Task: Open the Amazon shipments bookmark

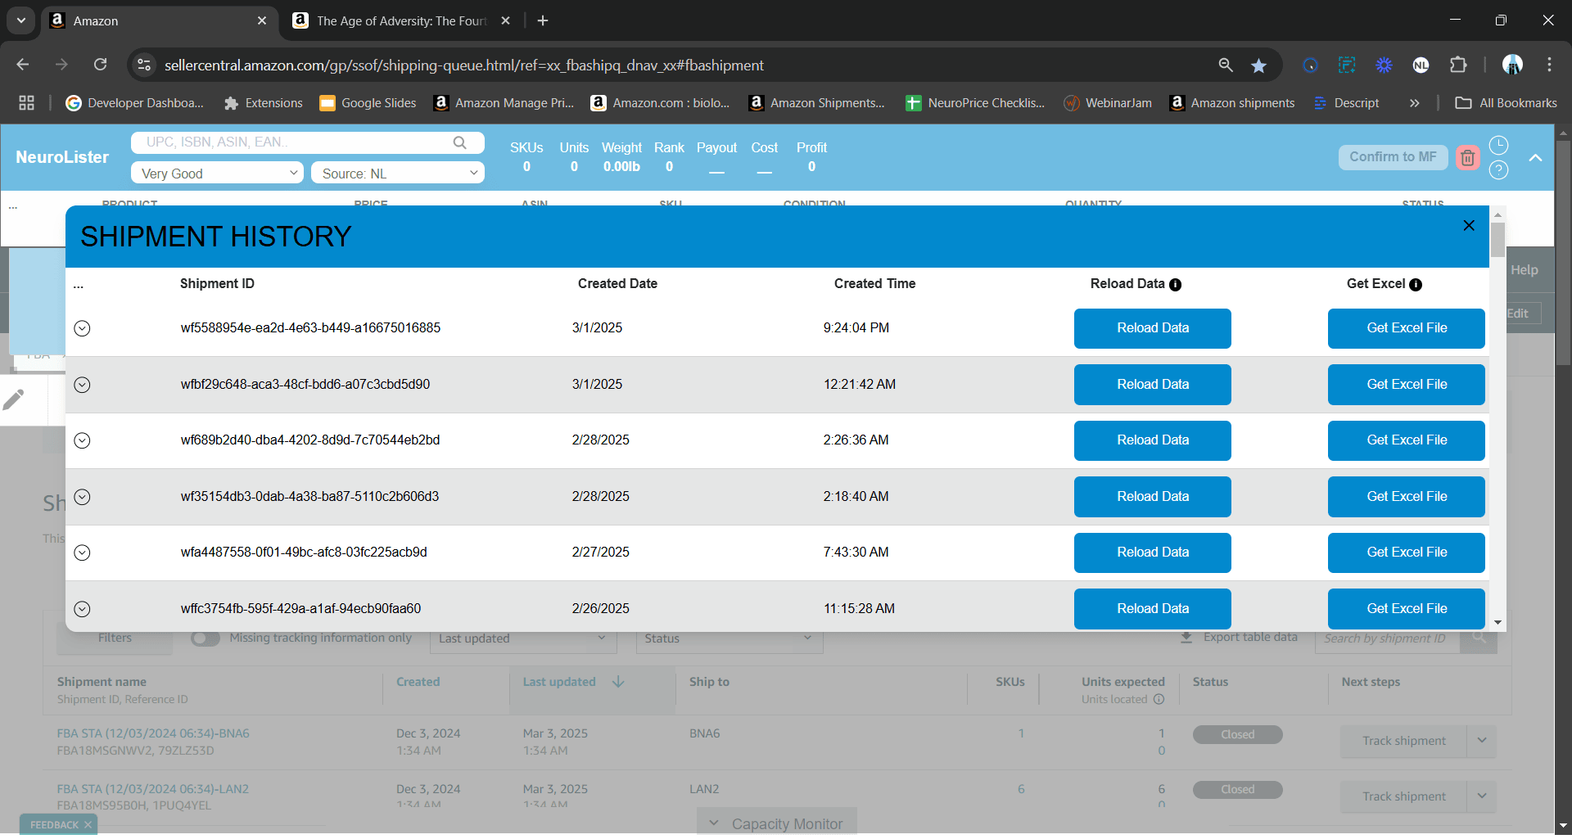Action: point(1233,103)
